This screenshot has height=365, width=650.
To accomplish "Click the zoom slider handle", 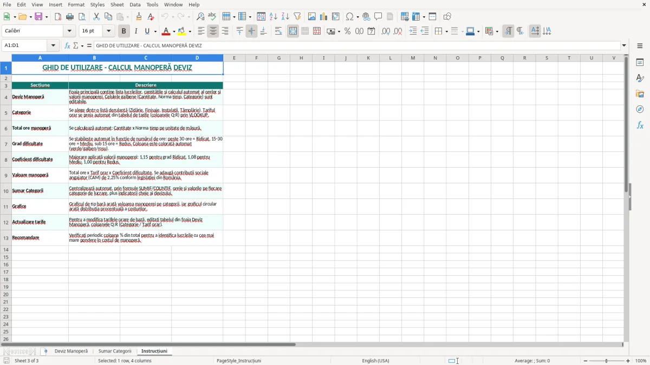I will click(x=606, y=361).
